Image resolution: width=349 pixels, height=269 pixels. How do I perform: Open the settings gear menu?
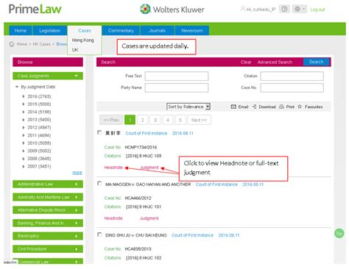[x=300, y=9]
